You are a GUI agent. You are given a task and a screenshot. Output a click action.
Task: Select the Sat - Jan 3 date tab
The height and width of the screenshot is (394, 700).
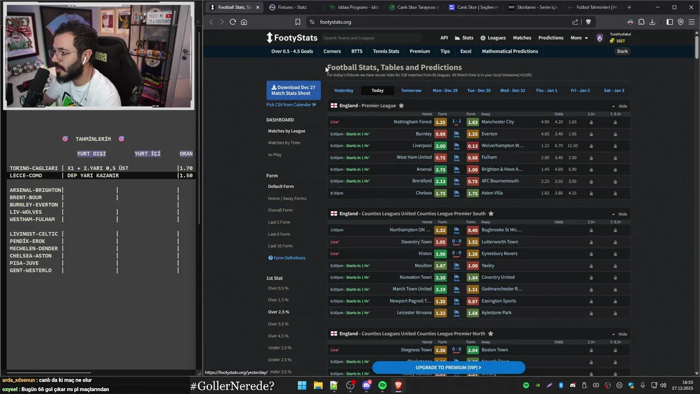pos(614,90)
